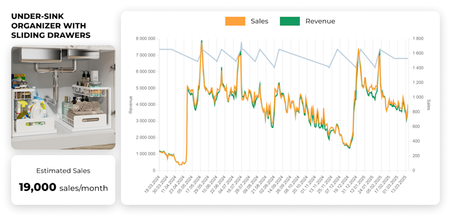Click the 0 value on revenue axis
The height and width of the screenshot is (216, 451).
coord(154,170)
